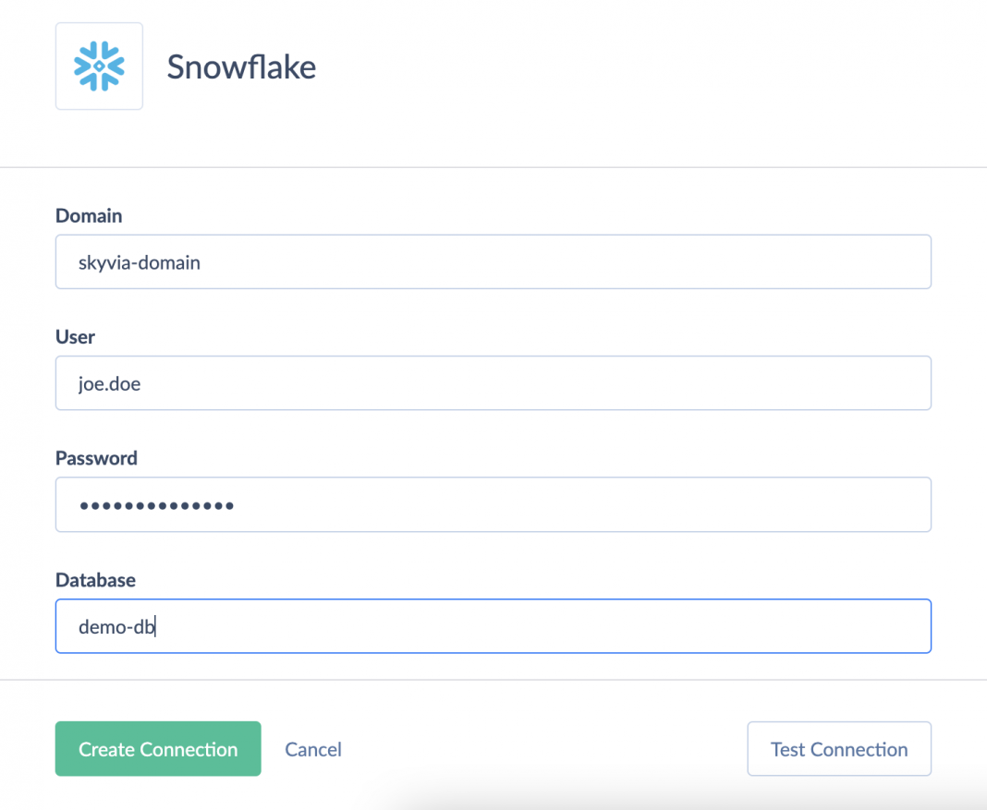Viewport: 987px width, 810px height.
Task: Click the "joe.doe" username text
Action: [x=109, y=383]
